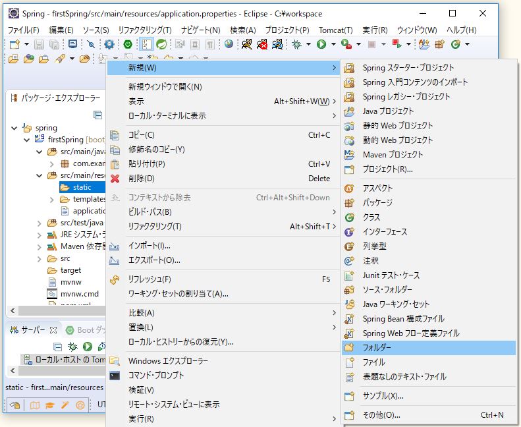Screen dimensions: 521x427
Task: Click the Enum icon in the New submenu
Action: [349, 246]
